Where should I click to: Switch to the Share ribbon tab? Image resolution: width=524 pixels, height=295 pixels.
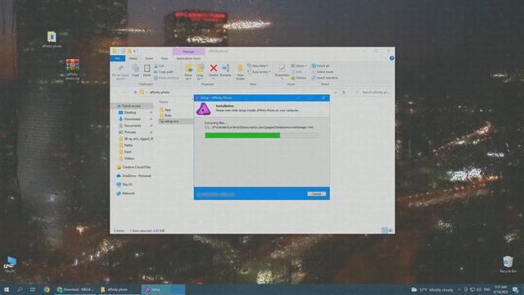tap(149, 58)
